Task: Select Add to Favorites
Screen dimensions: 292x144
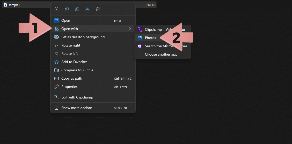Action: pos(93,62)
